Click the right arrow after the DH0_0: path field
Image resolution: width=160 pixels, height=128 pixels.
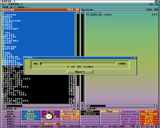73,109
